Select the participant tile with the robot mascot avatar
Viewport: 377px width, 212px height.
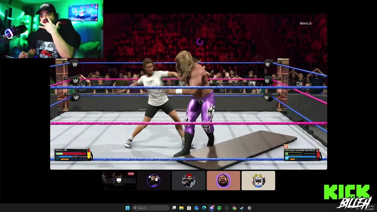[x=258, y=180]
